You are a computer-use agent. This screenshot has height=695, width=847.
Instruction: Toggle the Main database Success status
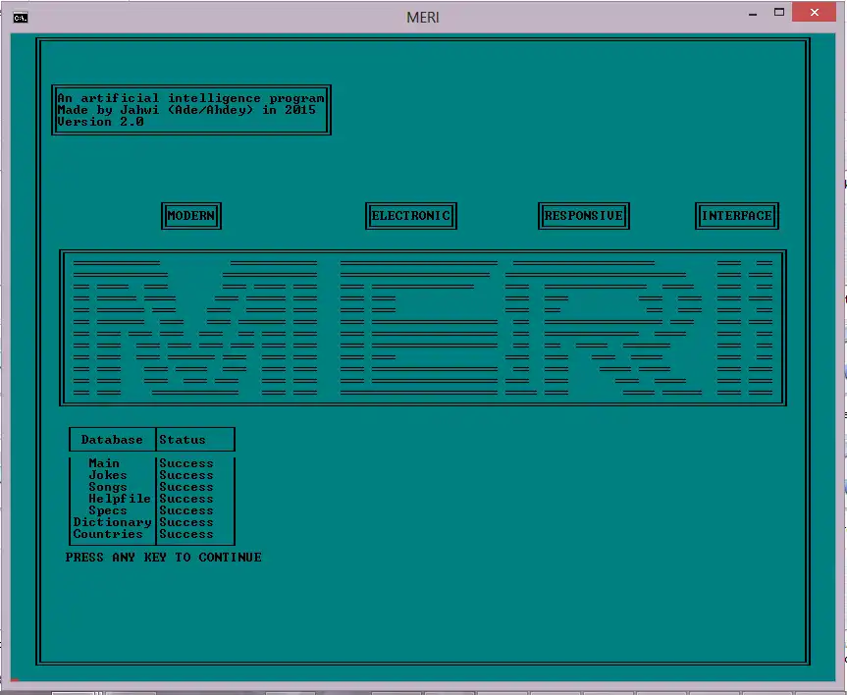click(x=185, y=462)
